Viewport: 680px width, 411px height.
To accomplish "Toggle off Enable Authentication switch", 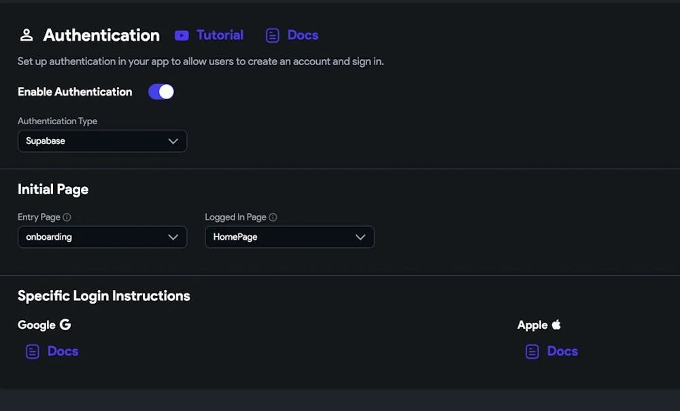I will [x=161, y=92].
